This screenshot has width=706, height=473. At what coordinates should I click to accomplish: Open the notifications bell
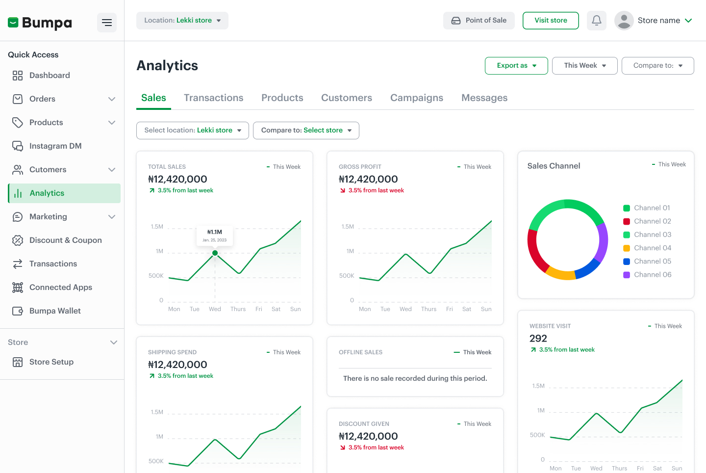pyautogui.click(x=596, y=21)
